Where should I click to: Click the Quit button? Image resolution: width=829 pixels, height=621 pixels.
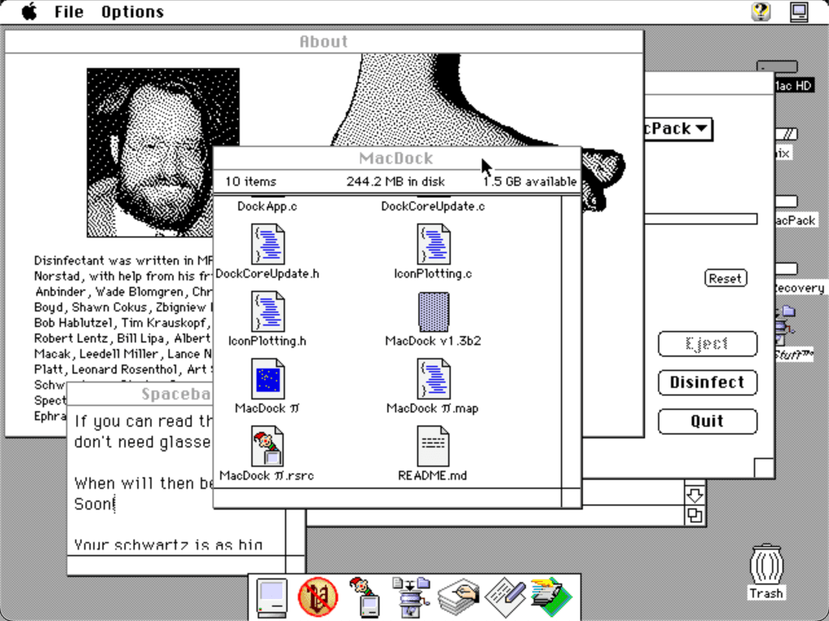point(707,422)
